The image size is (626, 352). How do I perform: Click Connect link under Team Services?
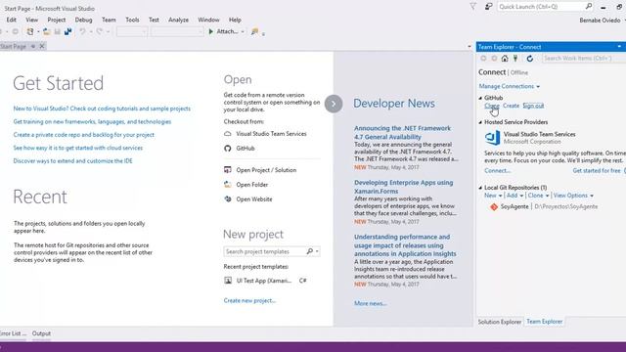coord(497,171)
